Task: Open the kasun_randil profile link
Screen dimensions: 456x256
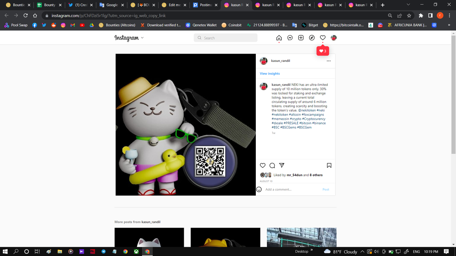Action: (281, 60)
